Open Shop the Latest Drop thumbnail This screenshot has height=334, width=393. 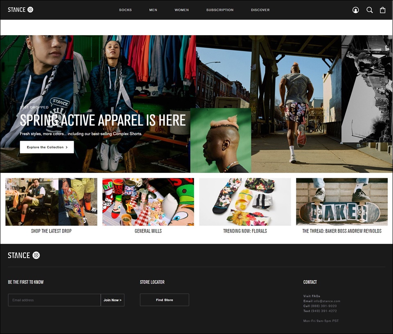click(x=52, y=202)
